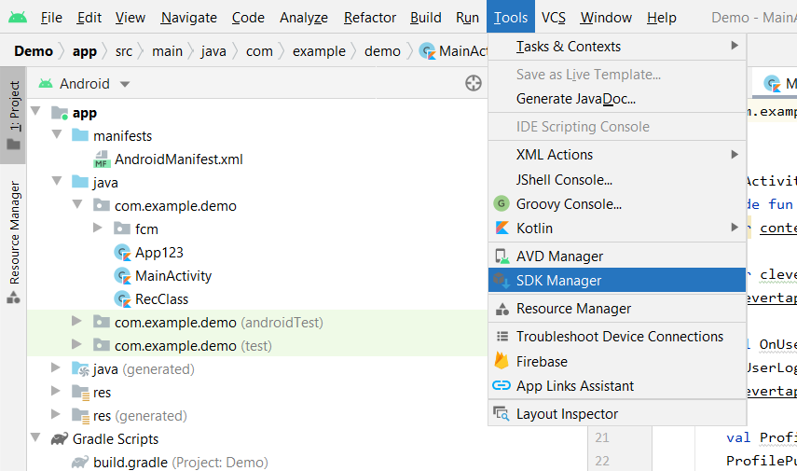Image resolution: width=797 pixels, height=471 pixels.
Task: Click the AVD Manager device icon
Action: click(502, 256)
